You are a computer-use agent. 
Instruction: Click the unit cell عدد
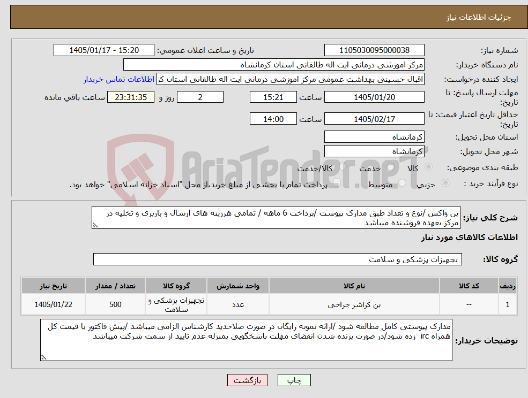click(x=238, y=304)
